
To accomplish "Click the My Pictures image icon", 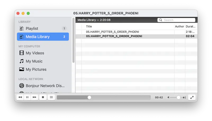I will click(x=21, y=69).
